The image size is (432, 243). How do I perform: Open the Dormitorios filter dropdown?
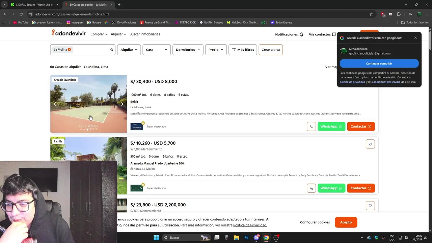coord(188,50)
